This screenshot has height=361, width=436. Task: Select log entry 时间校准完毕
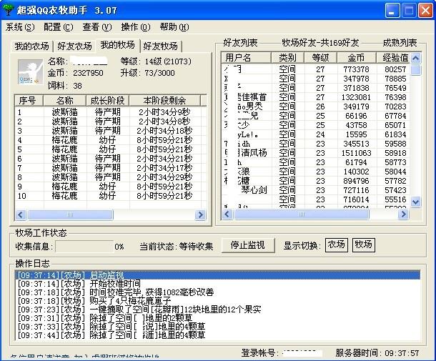(217, 292)
